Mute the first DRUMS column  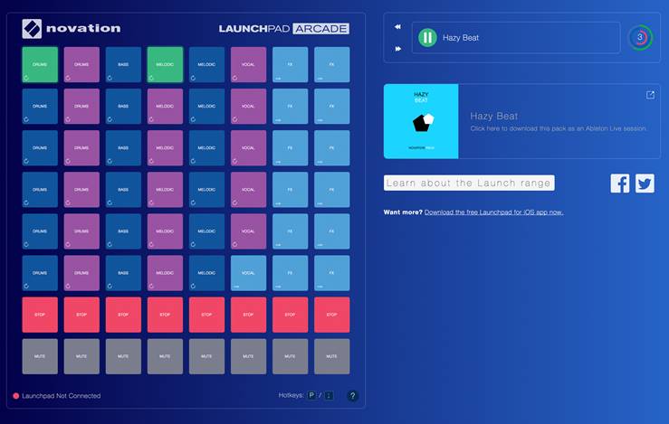[x=40, y=357]
